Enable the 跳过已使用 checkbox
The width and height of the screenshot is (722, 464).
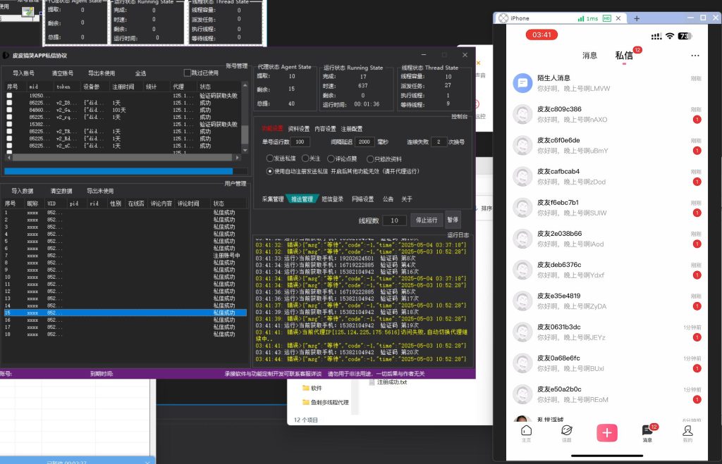pyautogui.click(x=188, y=73)
